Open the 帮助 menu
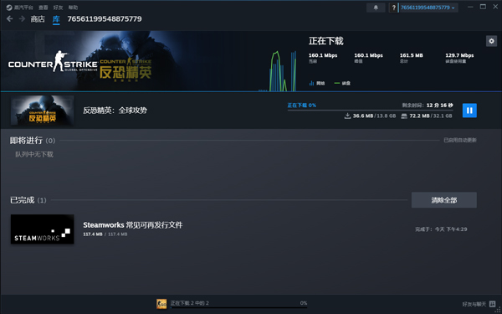Screen dimensions: 502x314 73,8
